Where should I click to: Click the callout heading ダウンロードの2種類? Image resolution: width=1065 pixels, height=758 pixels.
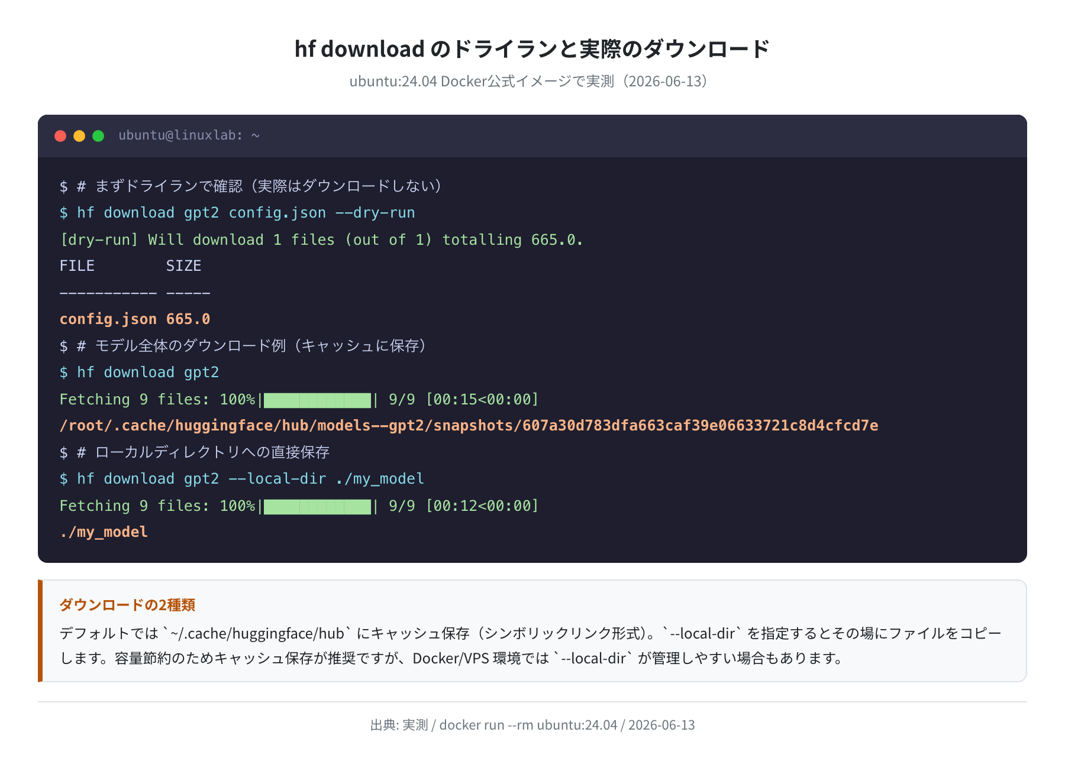pos(127,605)
